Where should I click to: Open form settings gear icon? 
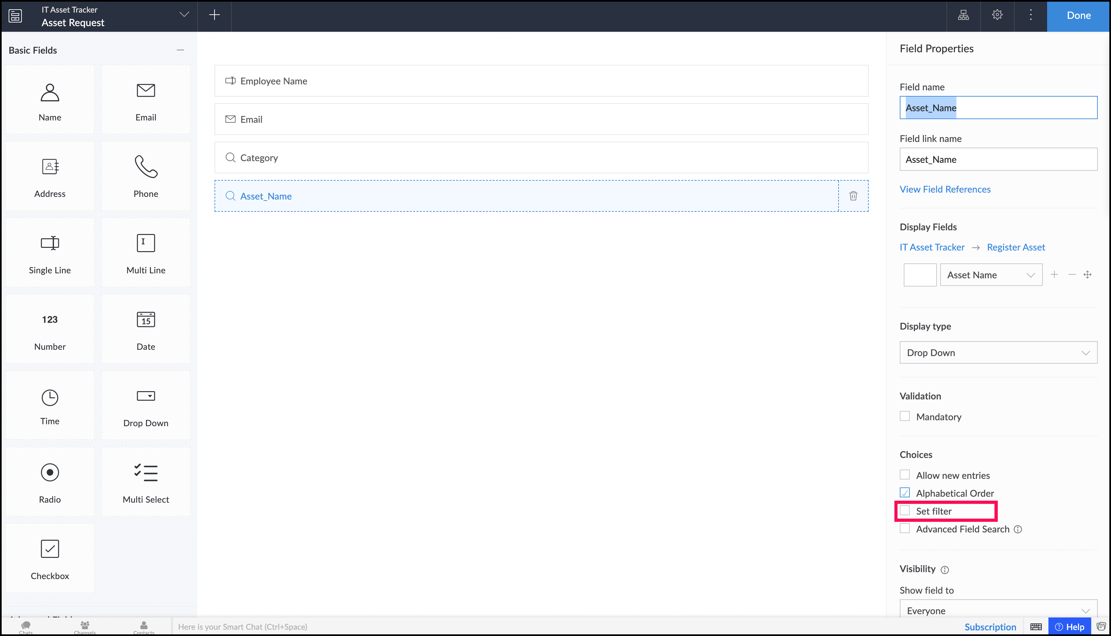997,15
